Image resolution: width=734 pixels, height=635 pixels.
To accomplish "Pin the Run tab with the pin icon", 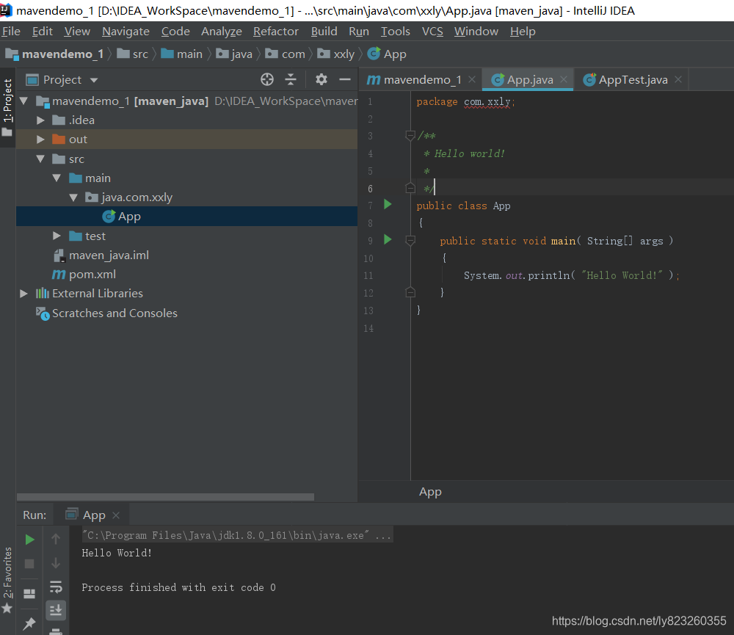I will pyautogui.click(x=29, y=623).
